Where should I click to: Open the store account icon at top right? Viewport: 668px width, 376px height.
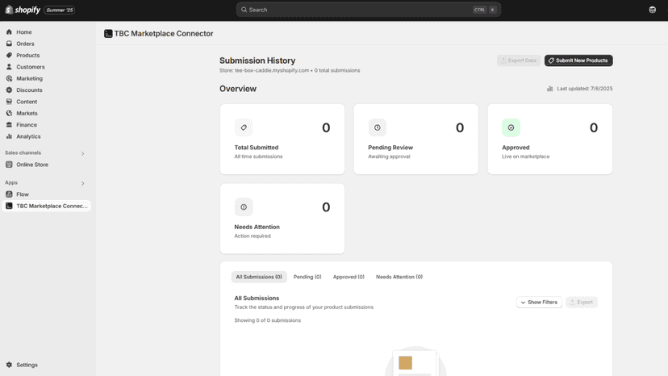652,10
